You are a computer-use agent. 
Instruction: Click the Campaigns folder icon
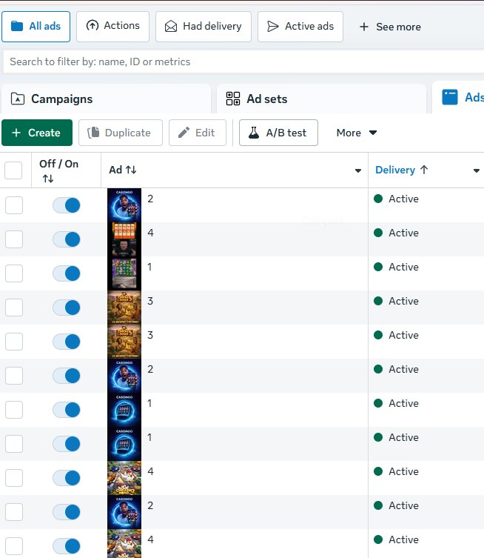pos(18,99)
